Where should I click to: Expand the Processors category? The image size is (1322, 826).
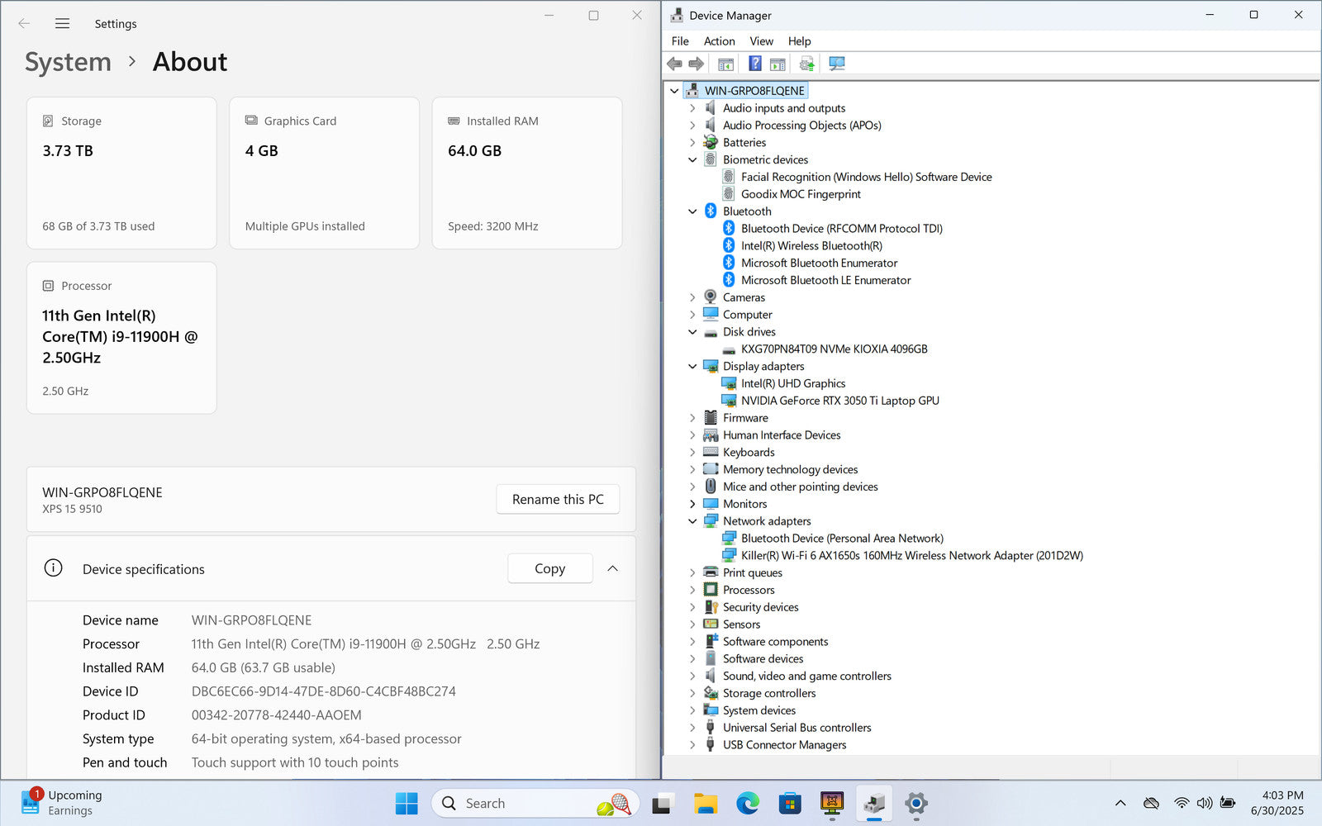(x=692, y=590)
